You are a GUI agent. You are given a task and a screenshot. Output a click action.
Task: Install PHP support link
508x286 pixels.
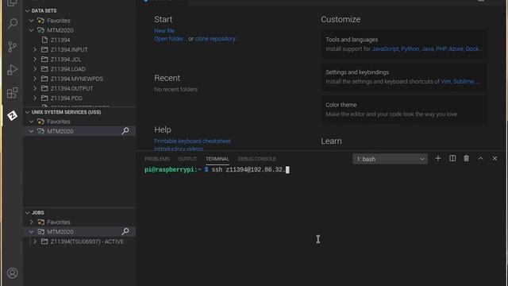pyautogui.click(x=441, y=49)
